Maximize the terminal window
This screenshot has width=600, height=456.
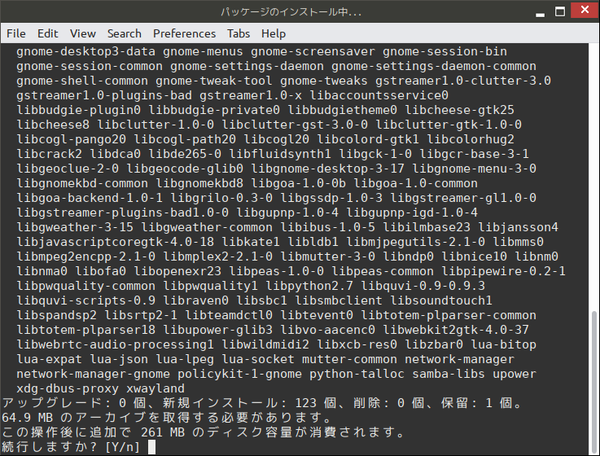tap(560, 11)
